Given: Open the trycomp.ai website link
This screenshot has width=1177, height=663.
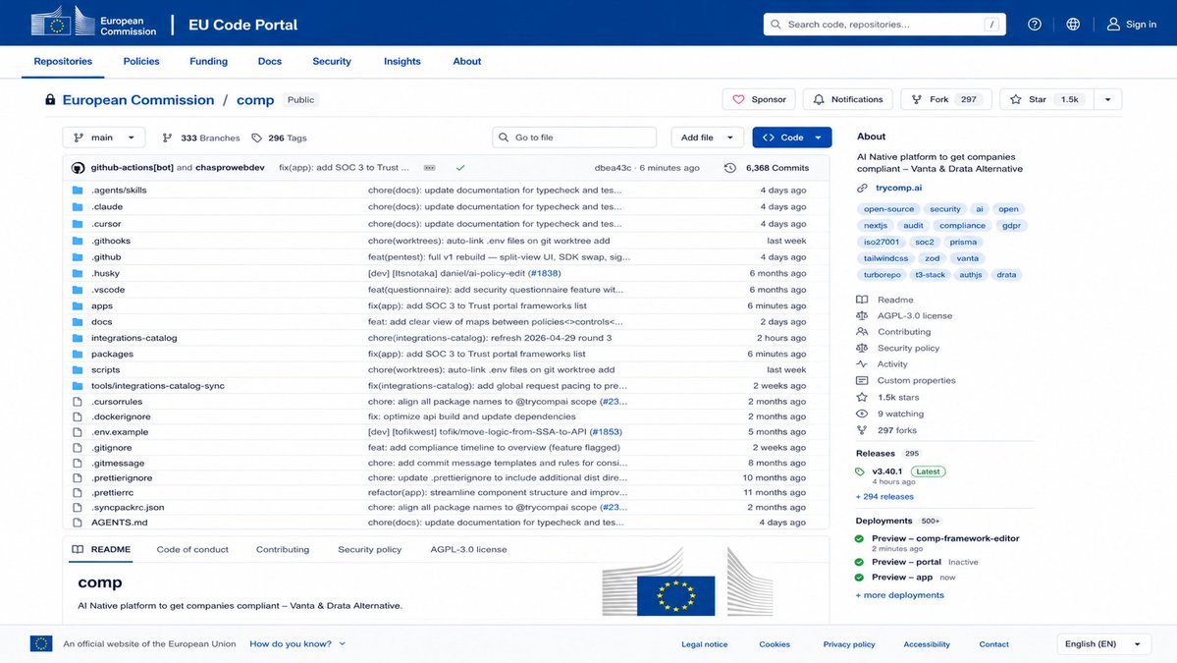Looking at the screenshot, I should [x=898, y=188].
